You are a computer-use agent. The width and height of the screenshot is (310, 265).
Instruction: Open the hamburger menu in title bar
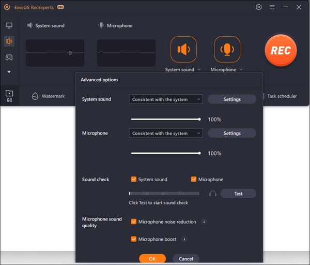[x=272, y=7]
